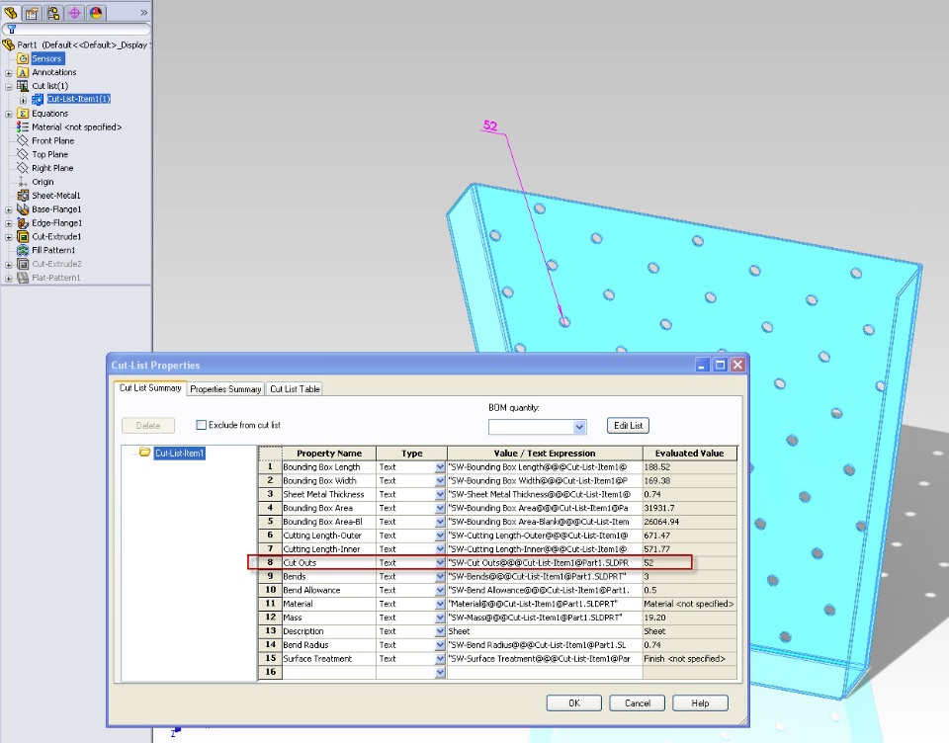Open Type dropdown for Bounding Box Length
The image size is (949, 743).
pos(440,467)
